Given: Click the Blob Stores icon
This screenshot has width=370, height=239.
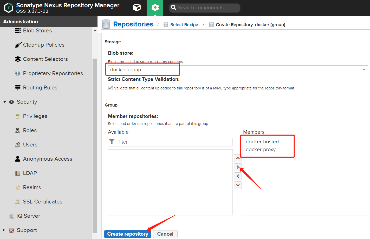Looking at the screenshot, I should coord(18,31).
